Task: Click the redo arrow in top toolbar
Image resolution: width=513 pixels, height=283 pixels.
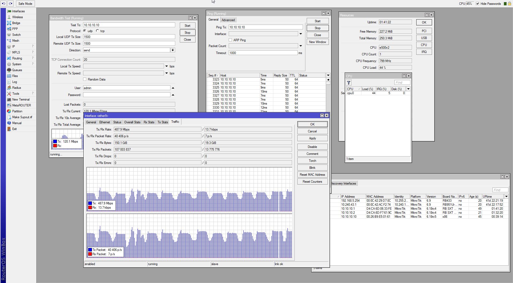Action: [10, 3]
